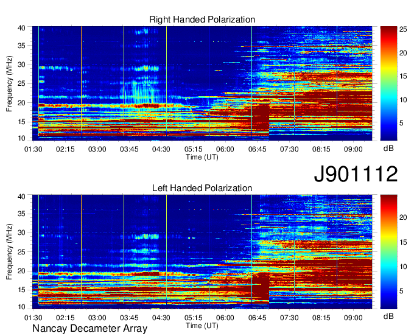The height and width of the screenshot is (336, 414).
Task: Click the Left Handed Polarization spectrogram image
Action: click(x=202, y=252)
